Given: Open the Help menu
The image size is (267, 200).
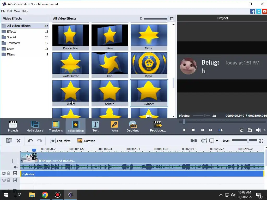Looking at the screenshot, I should 25,11.
